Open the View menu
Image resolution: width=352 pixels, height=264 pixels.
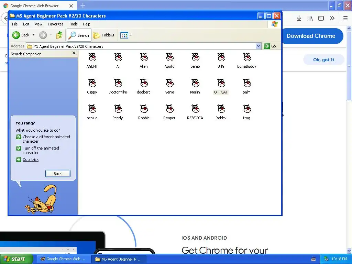[x=38, y=24]
